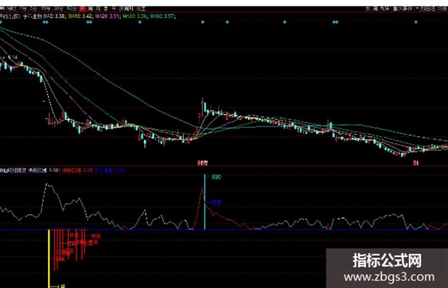Click the teal MA60 3.57 label
The height and width of the screenshot is (288, 448).
162,16
